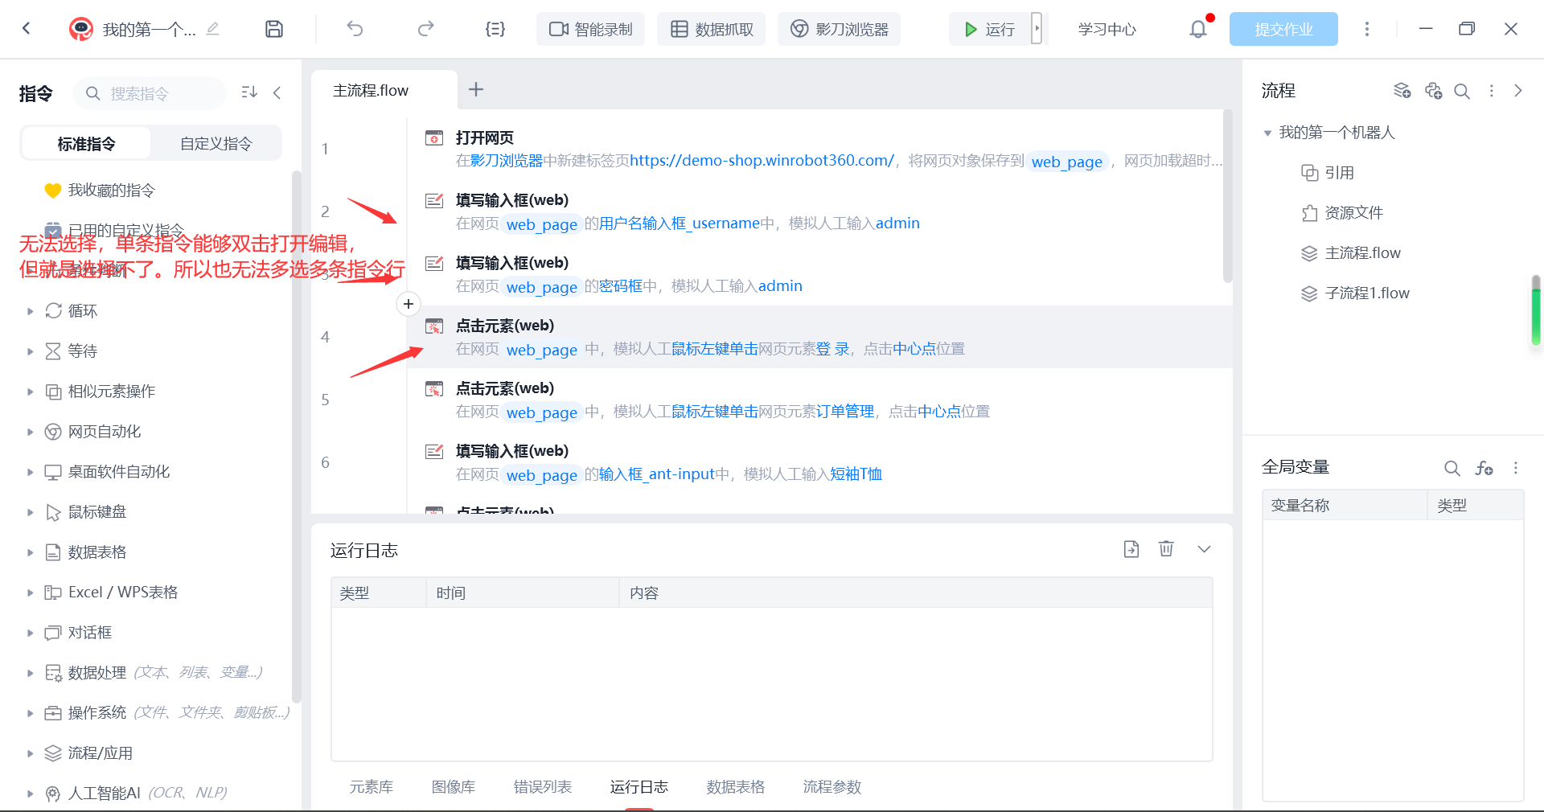Viewport: 1544px width, 812px height.
Task: Open the notification bell
Action: [1197, 29]
